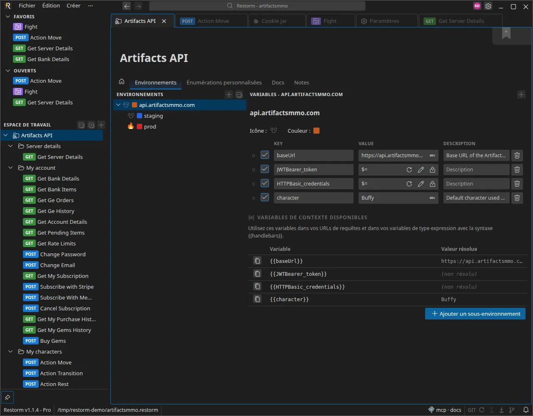Image resolution: width=533 pixels, height=416 pixels.
Task: Click the baseUrl key input field
Action: pyautogui.click(x=314, y=156)
